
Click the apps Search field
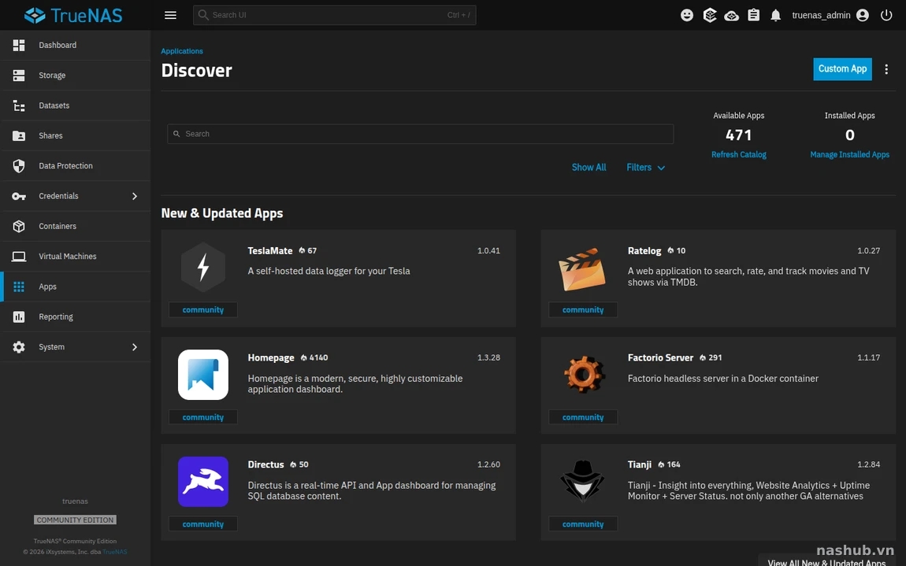[420, 134]
